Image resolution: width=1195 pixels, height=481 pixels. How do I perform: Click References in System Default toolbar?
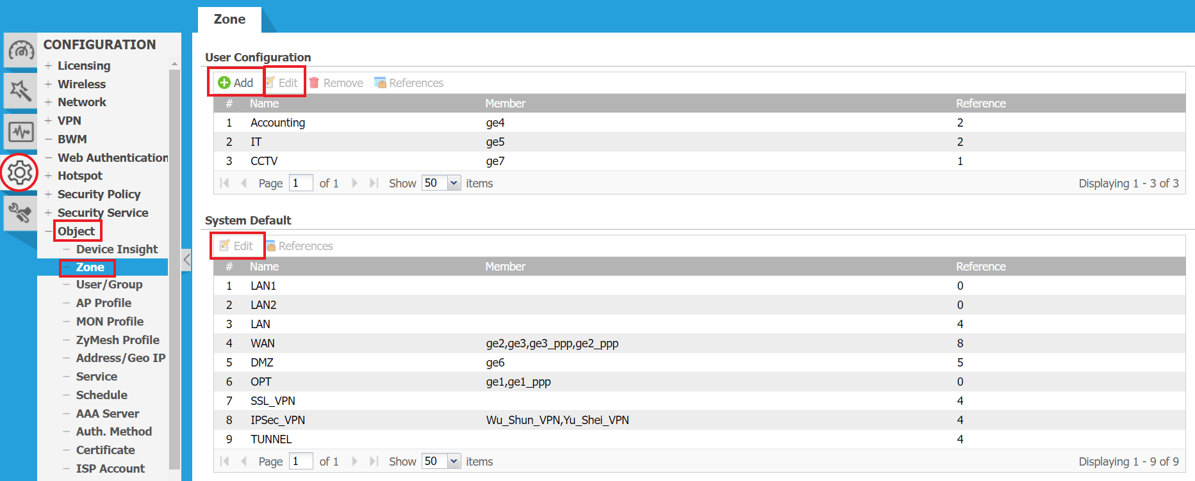(x=299, y=246)
